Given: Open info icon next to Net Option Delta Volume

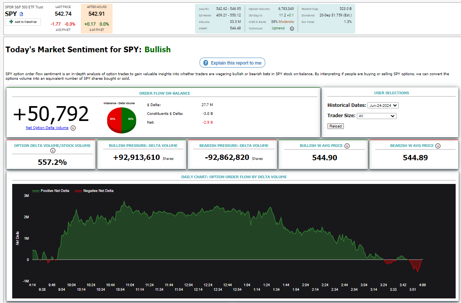Looking at the screenshot, I should click(x=73, y=128).
